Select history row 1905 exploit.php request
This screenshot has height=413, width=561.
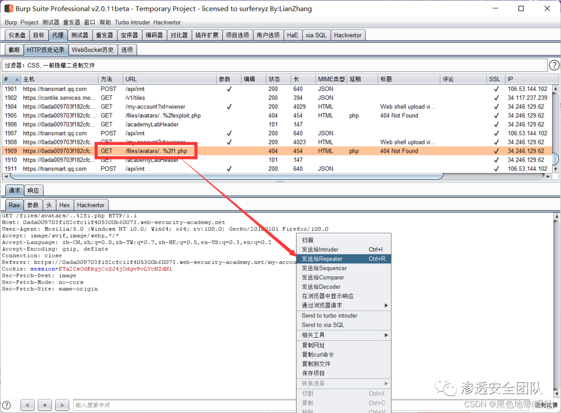pos(277,116)
